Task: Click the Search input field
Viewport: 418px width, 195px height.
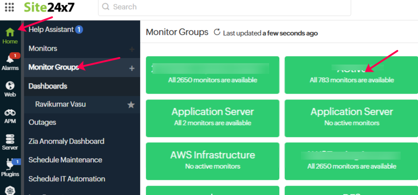Action: 224,7
